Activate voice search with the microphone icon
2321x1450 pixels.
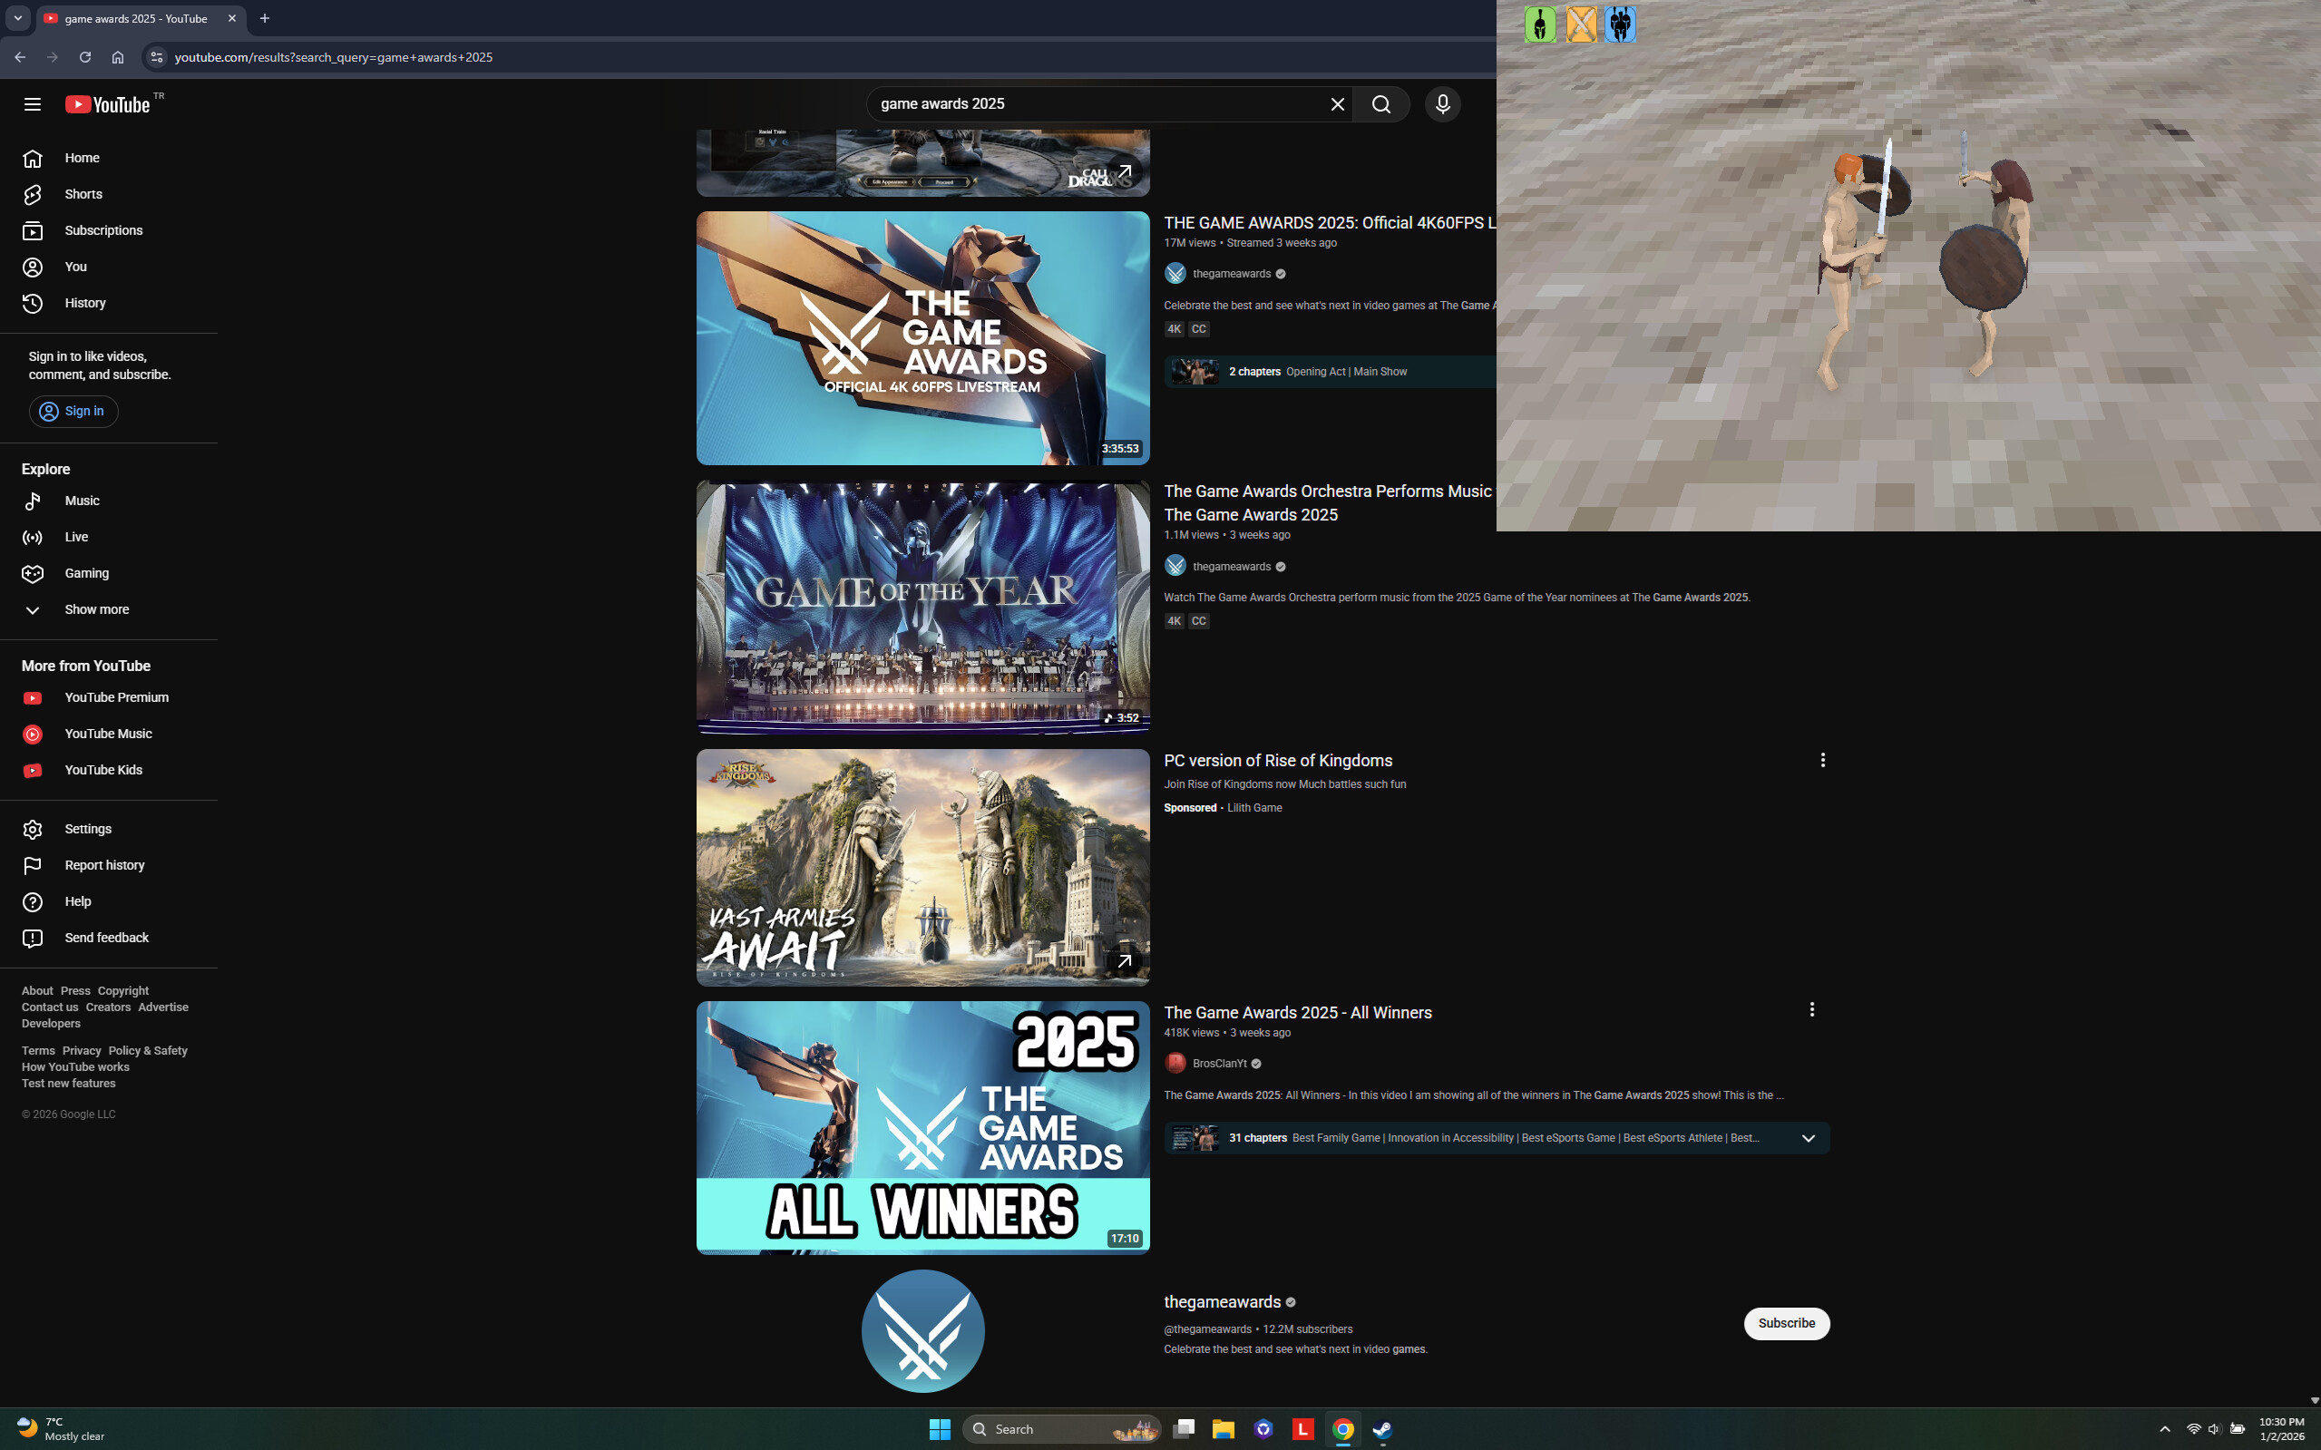click(x=1441, y=103)
